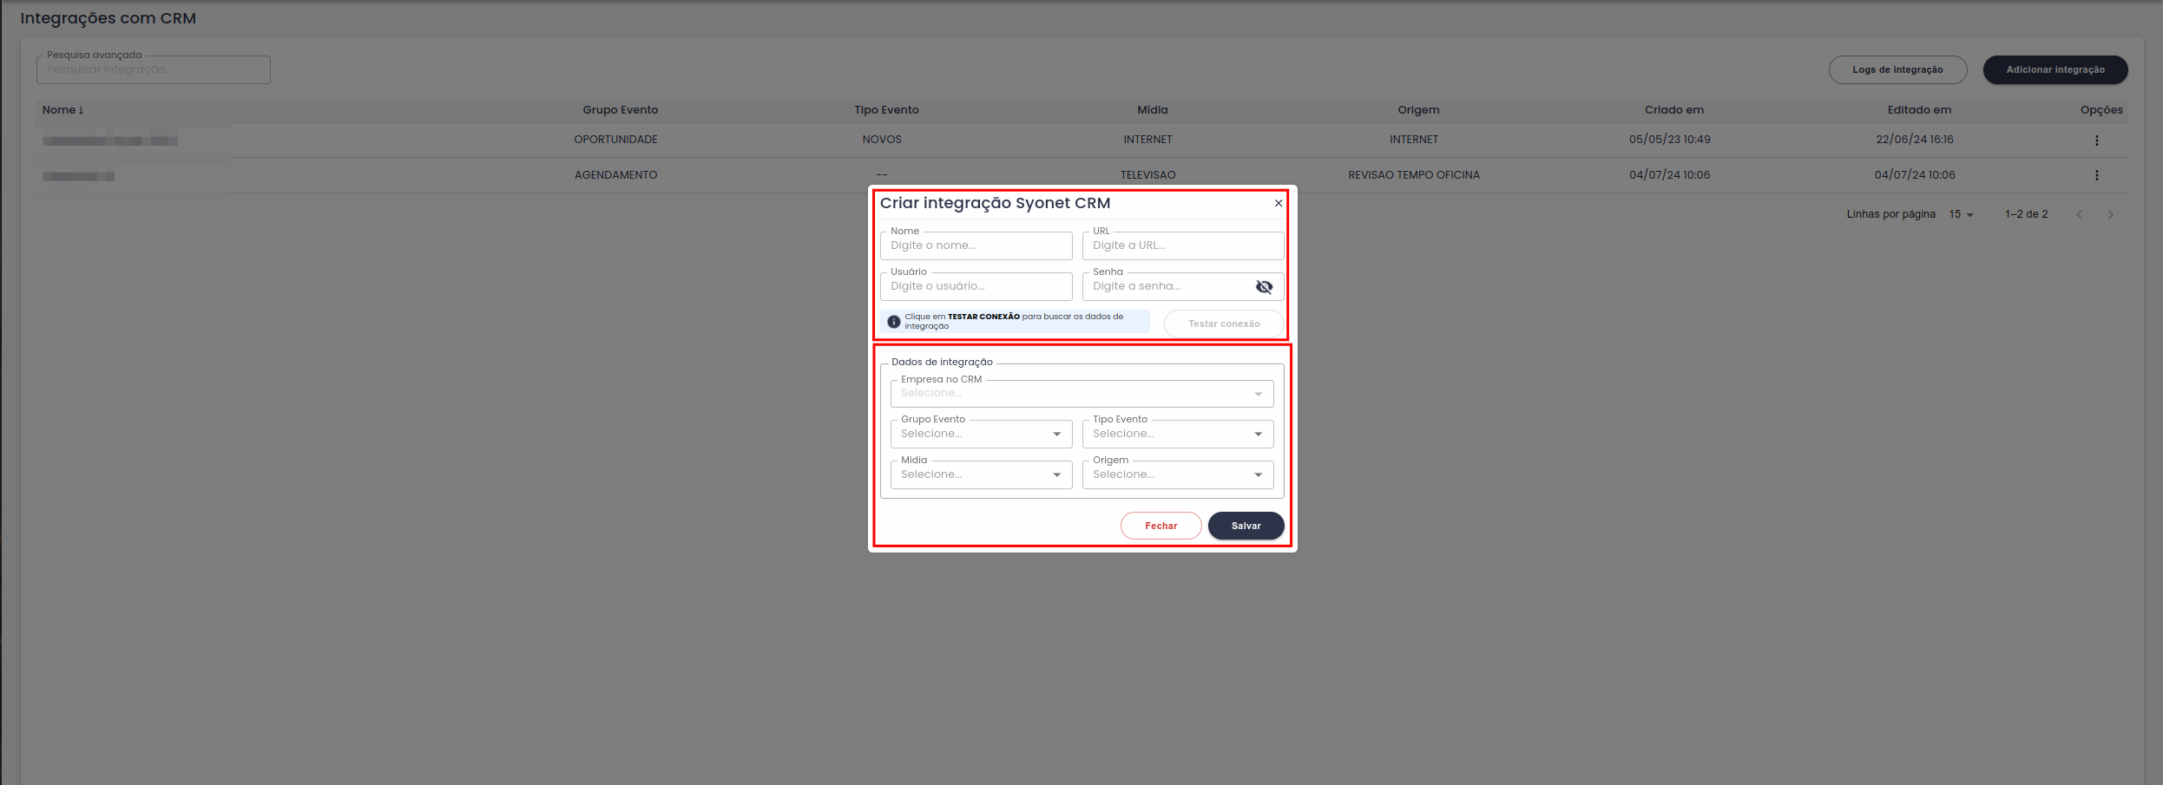
Task: Click the 1–2 de 2 pagination text
Action: tap(2026, 214)
